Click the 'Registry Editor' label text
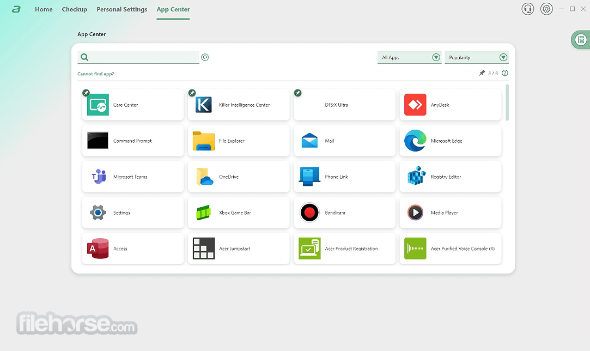590x351 pixels. 446,177
